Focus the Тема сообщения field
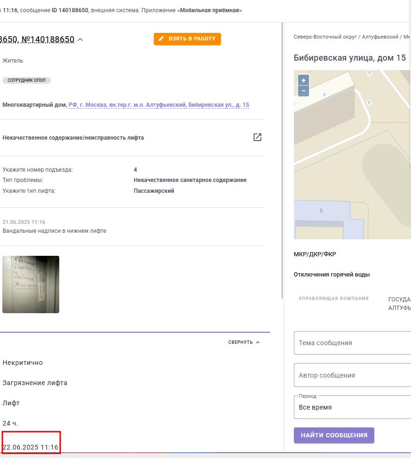 (353, 343)
